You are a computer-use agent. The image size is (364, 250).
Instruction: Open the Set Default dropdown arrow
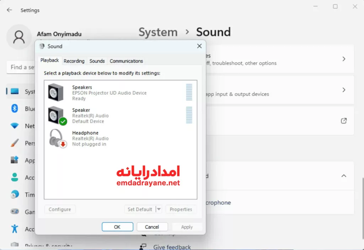tap(159, 209)
